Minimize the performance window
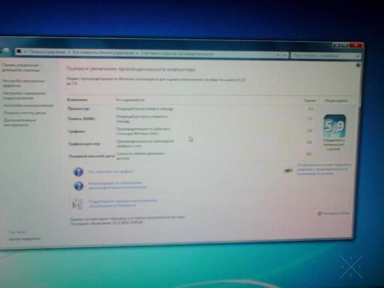This screenshot has width=384, height=288. pos(337,46)
